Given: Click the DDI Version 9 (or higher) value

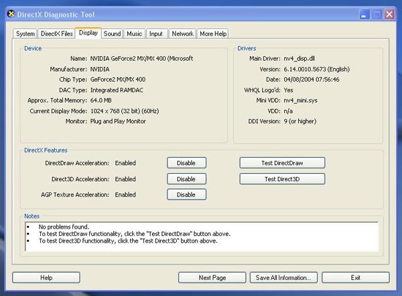Looking at the screenshot, I should pos(300,122).
